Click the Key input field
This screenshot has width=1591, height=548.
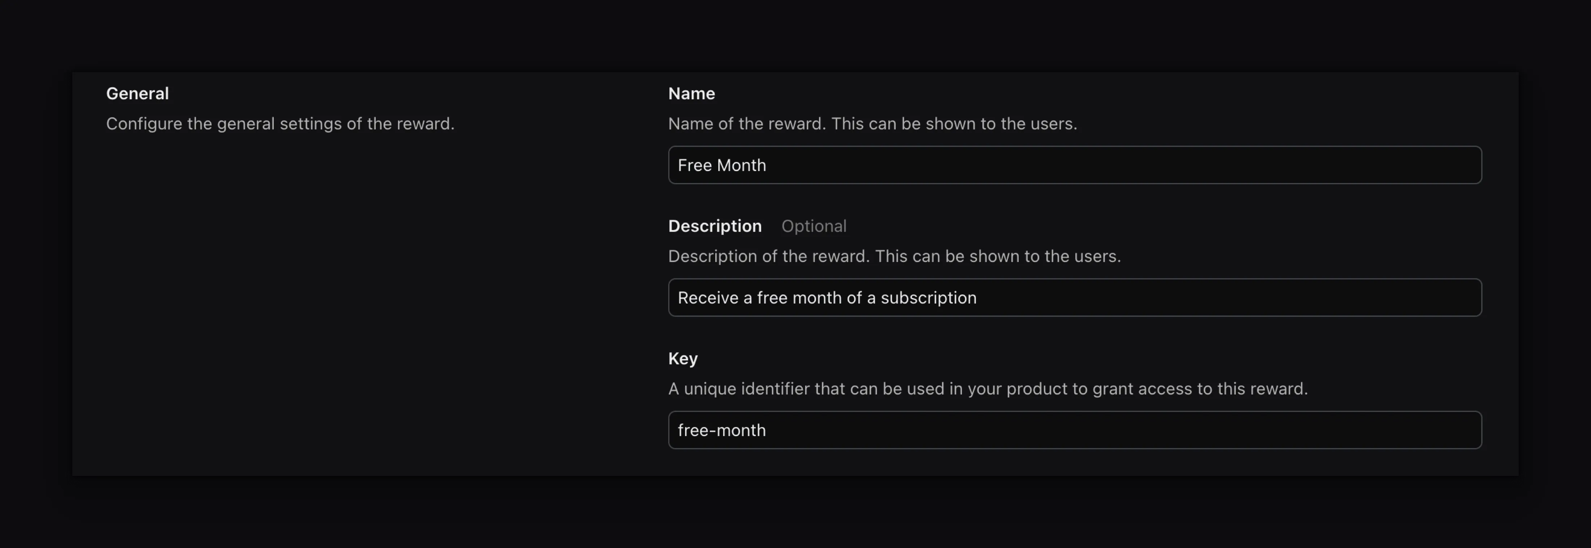[1075, 430]
